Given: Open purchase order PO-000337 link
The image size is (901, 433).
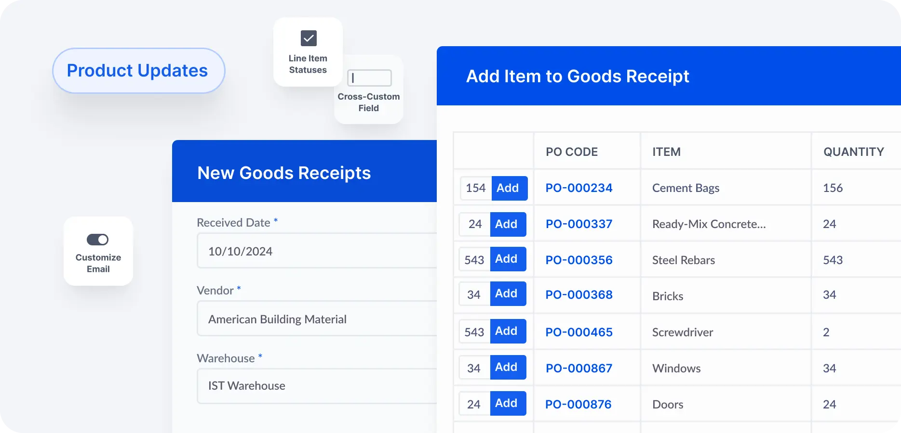Looking at the screenshot, I should coord(579,224).
